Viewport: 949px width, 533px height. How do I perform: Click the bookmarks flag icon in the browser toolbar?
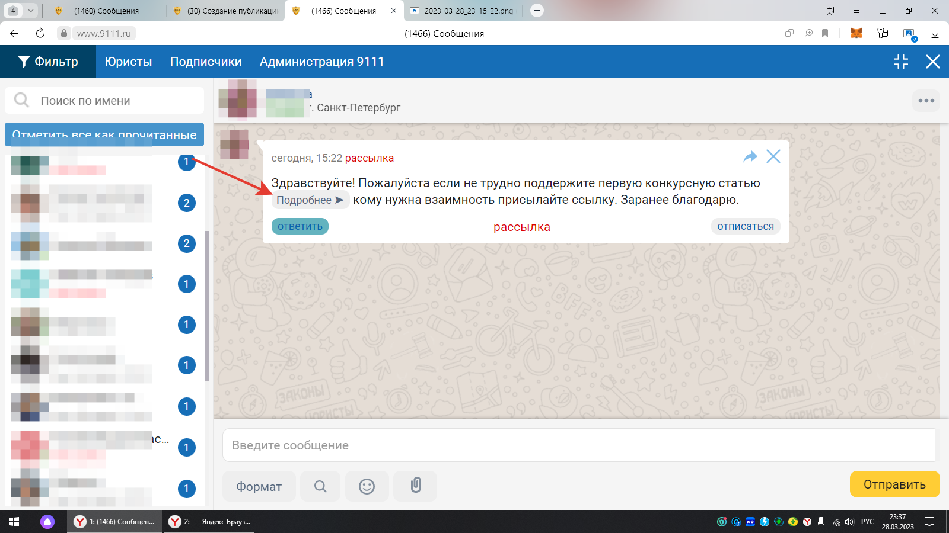(x=825, y=34)
